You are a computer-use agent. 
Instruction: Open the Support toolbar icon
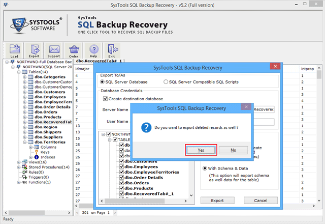point(54,50)
